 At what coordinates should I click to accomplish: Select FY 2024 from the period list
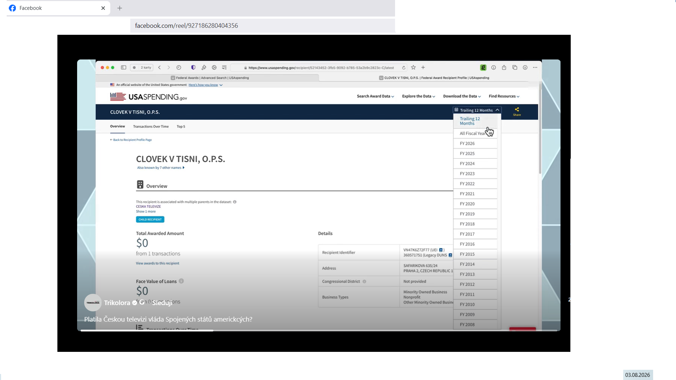point(475,164)
